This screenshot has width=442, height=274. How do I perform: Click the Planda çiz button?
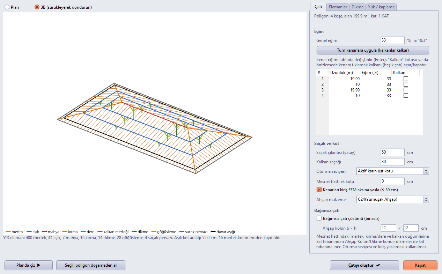[29, 265]
